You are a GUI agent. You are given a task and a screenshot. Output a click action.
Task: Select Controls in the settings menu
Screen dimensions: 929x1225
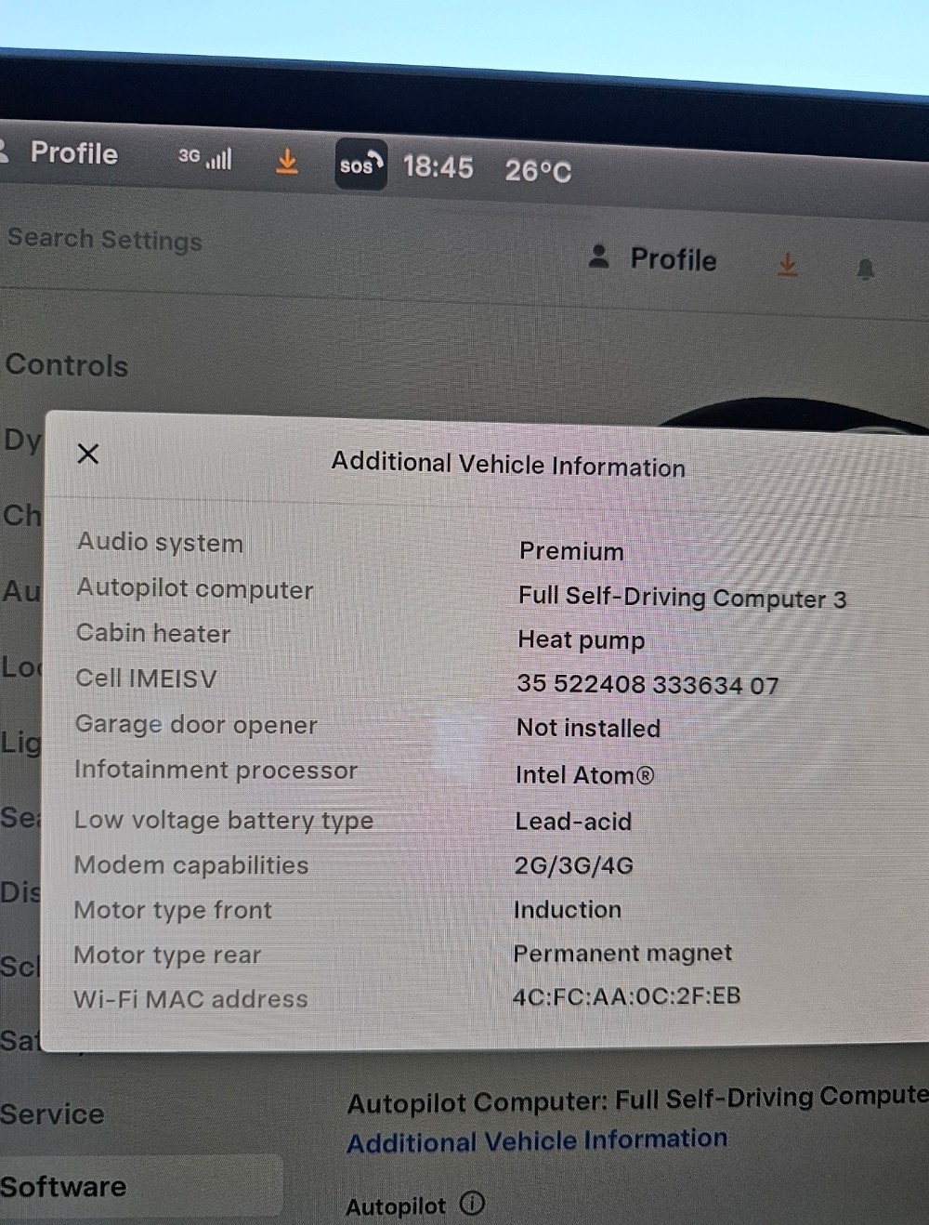[67, 365]
